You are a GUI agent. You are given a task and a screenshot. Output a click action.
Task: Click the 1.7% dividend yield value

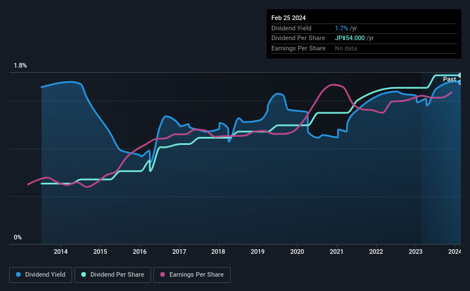coord(341,28)
